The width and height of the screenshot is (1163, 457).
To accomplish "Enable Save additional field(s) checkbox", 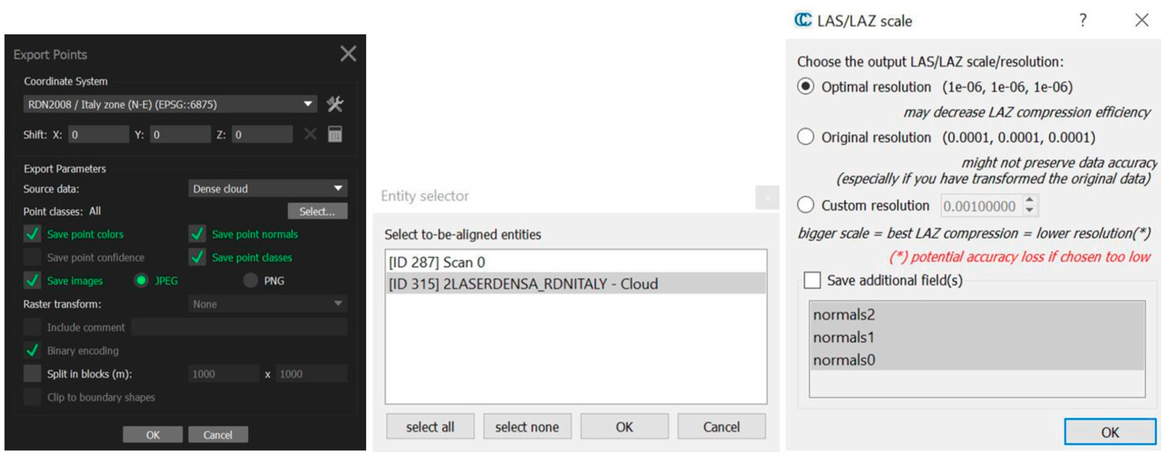I will [812, 280].
